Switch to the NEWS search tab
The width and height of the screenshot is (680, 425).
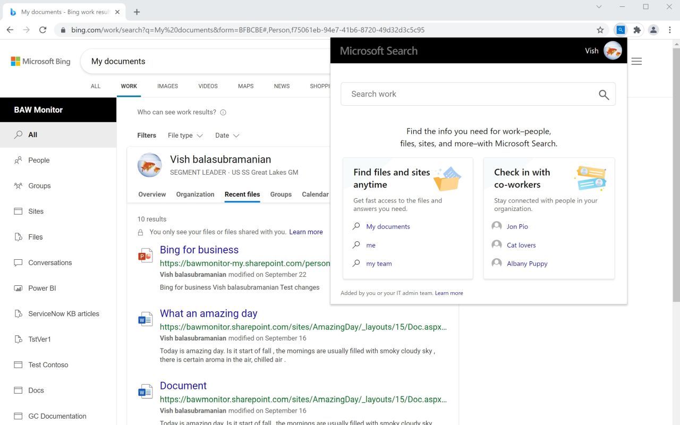click(282, 86)
